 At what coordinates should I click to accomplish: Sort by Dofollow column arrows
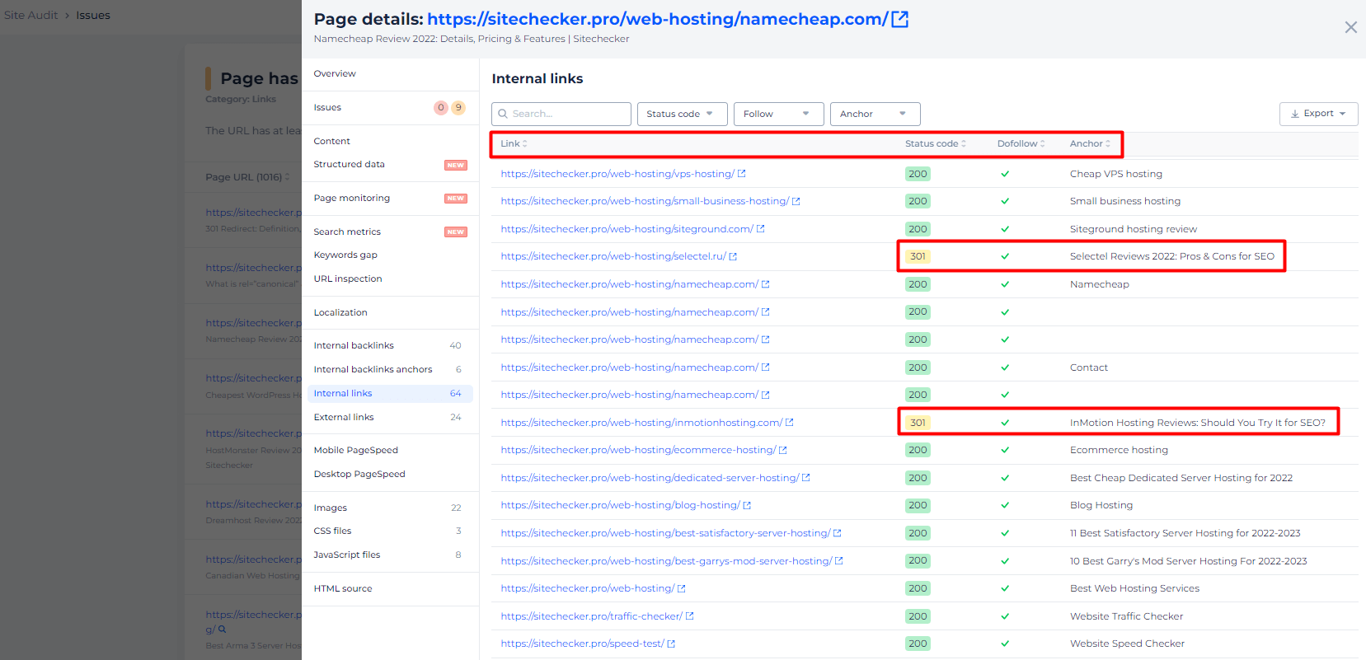(1043, 143)
